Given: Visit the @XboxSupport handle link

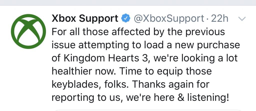Looking at the screenshot, I should click(x=169, y=18).
